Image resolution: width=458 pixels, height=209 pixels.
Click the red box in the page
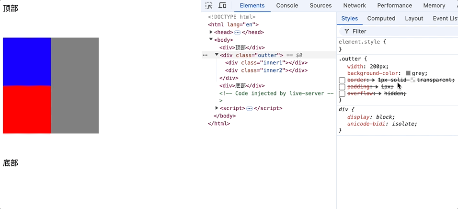click(27, 110)
